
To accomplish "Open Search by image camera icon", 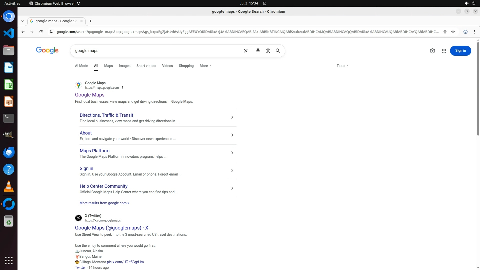I will tap(268, 51).
